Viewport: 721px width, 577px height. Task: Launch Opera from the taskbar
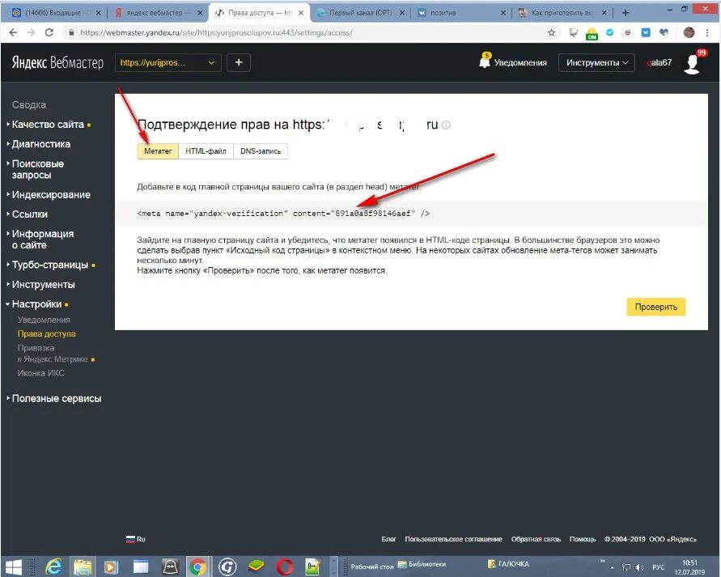pos(285,567)
